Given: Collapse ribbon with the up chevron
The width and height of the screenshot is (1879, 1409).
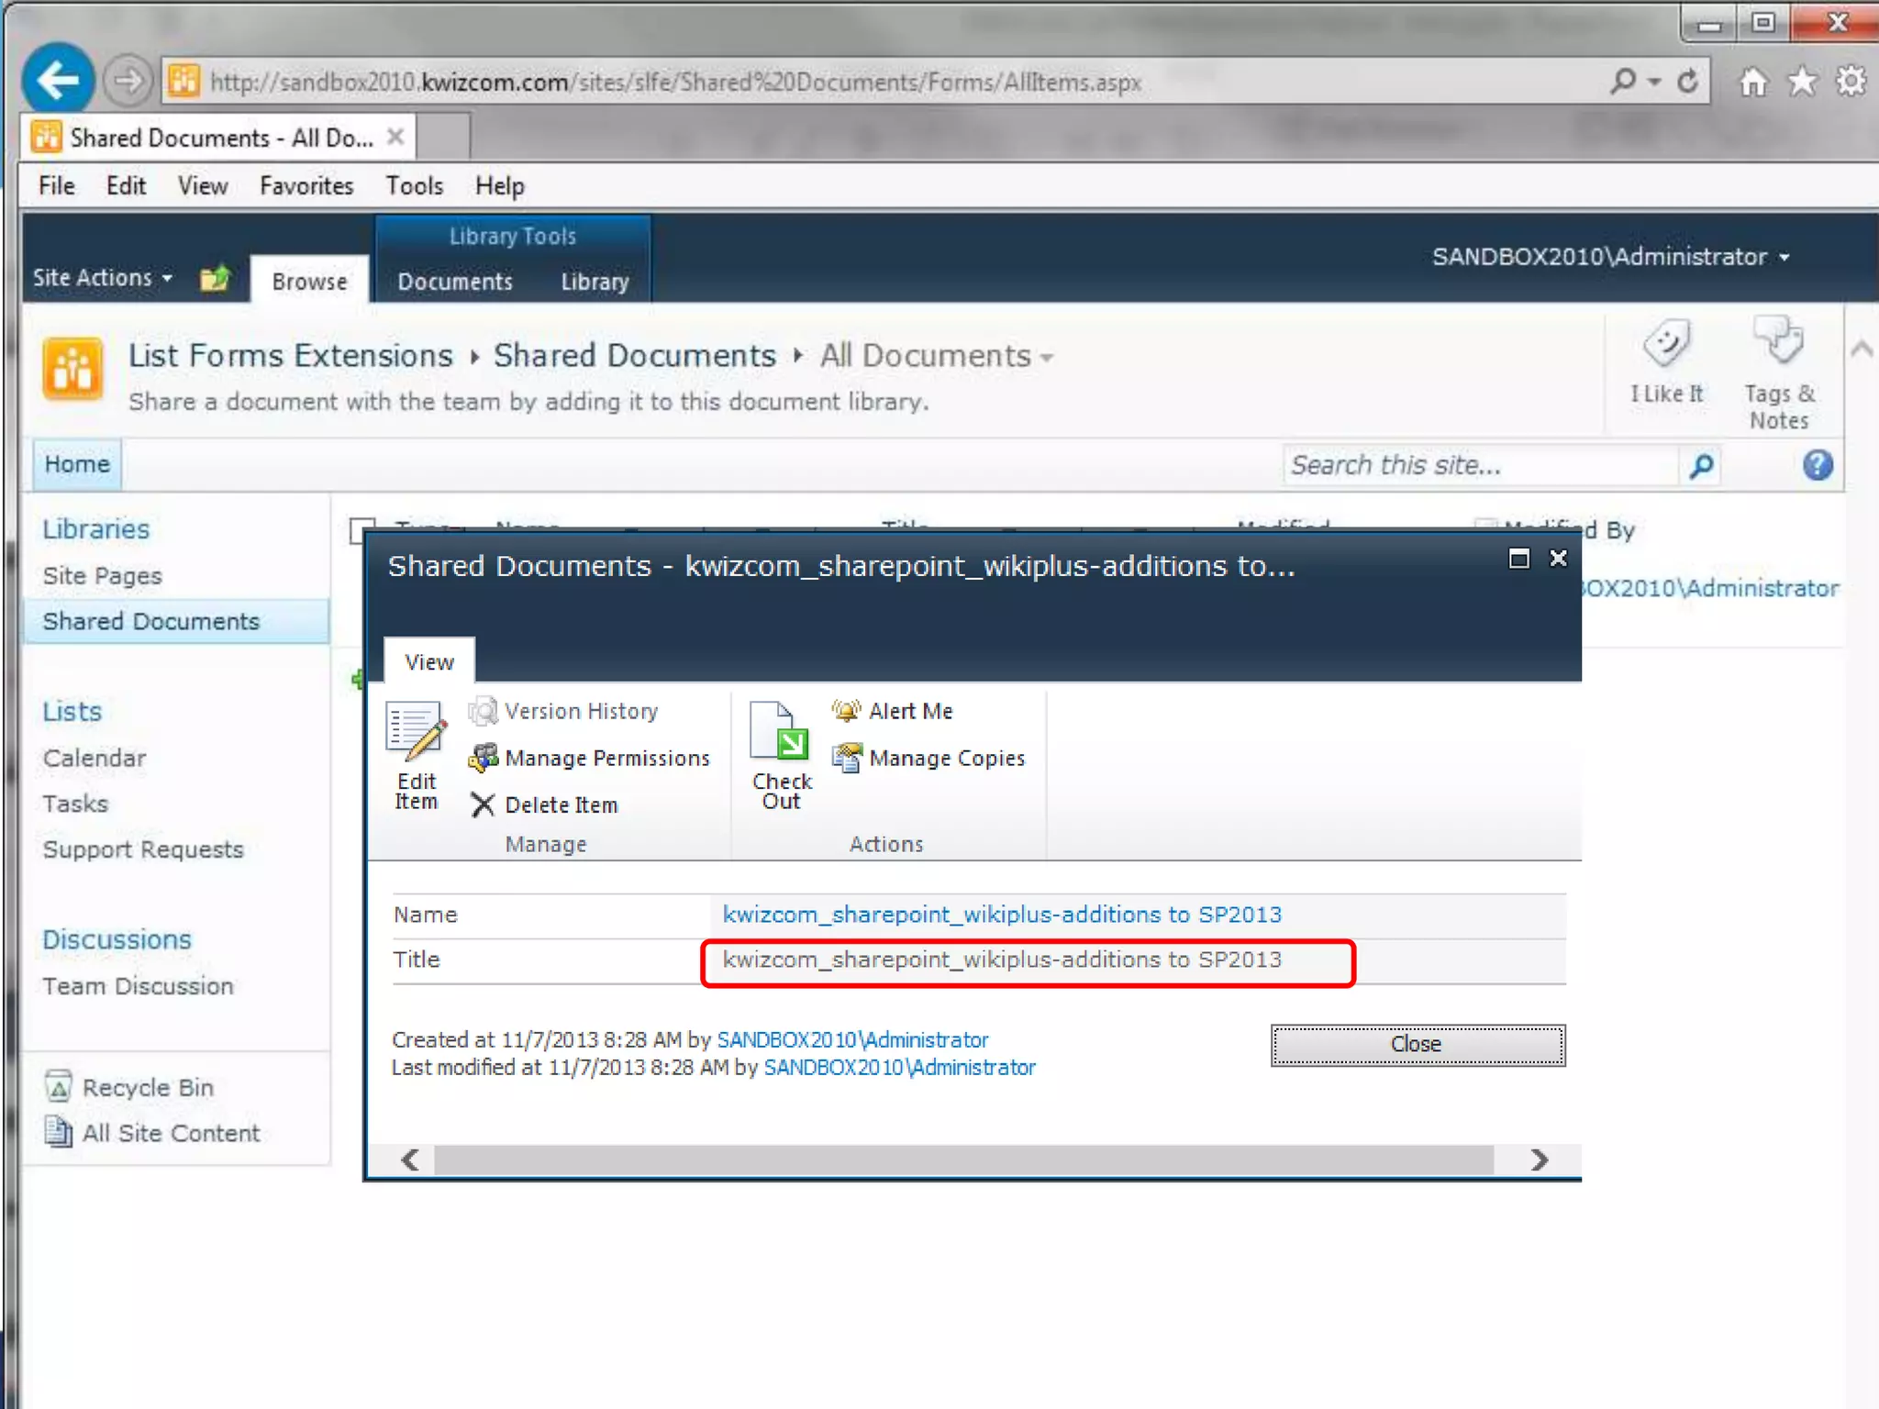Looking at the screenshot, I should pos(1861,349).
